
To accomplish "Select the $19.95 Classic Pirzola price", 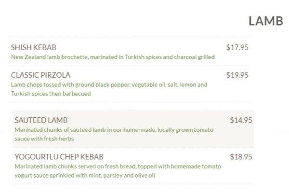I will (237, 75).
